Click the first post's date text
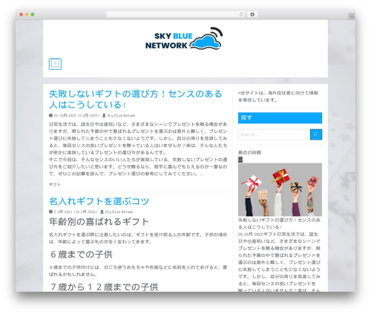Screen dimensions: 371x314 coord(76,116)
